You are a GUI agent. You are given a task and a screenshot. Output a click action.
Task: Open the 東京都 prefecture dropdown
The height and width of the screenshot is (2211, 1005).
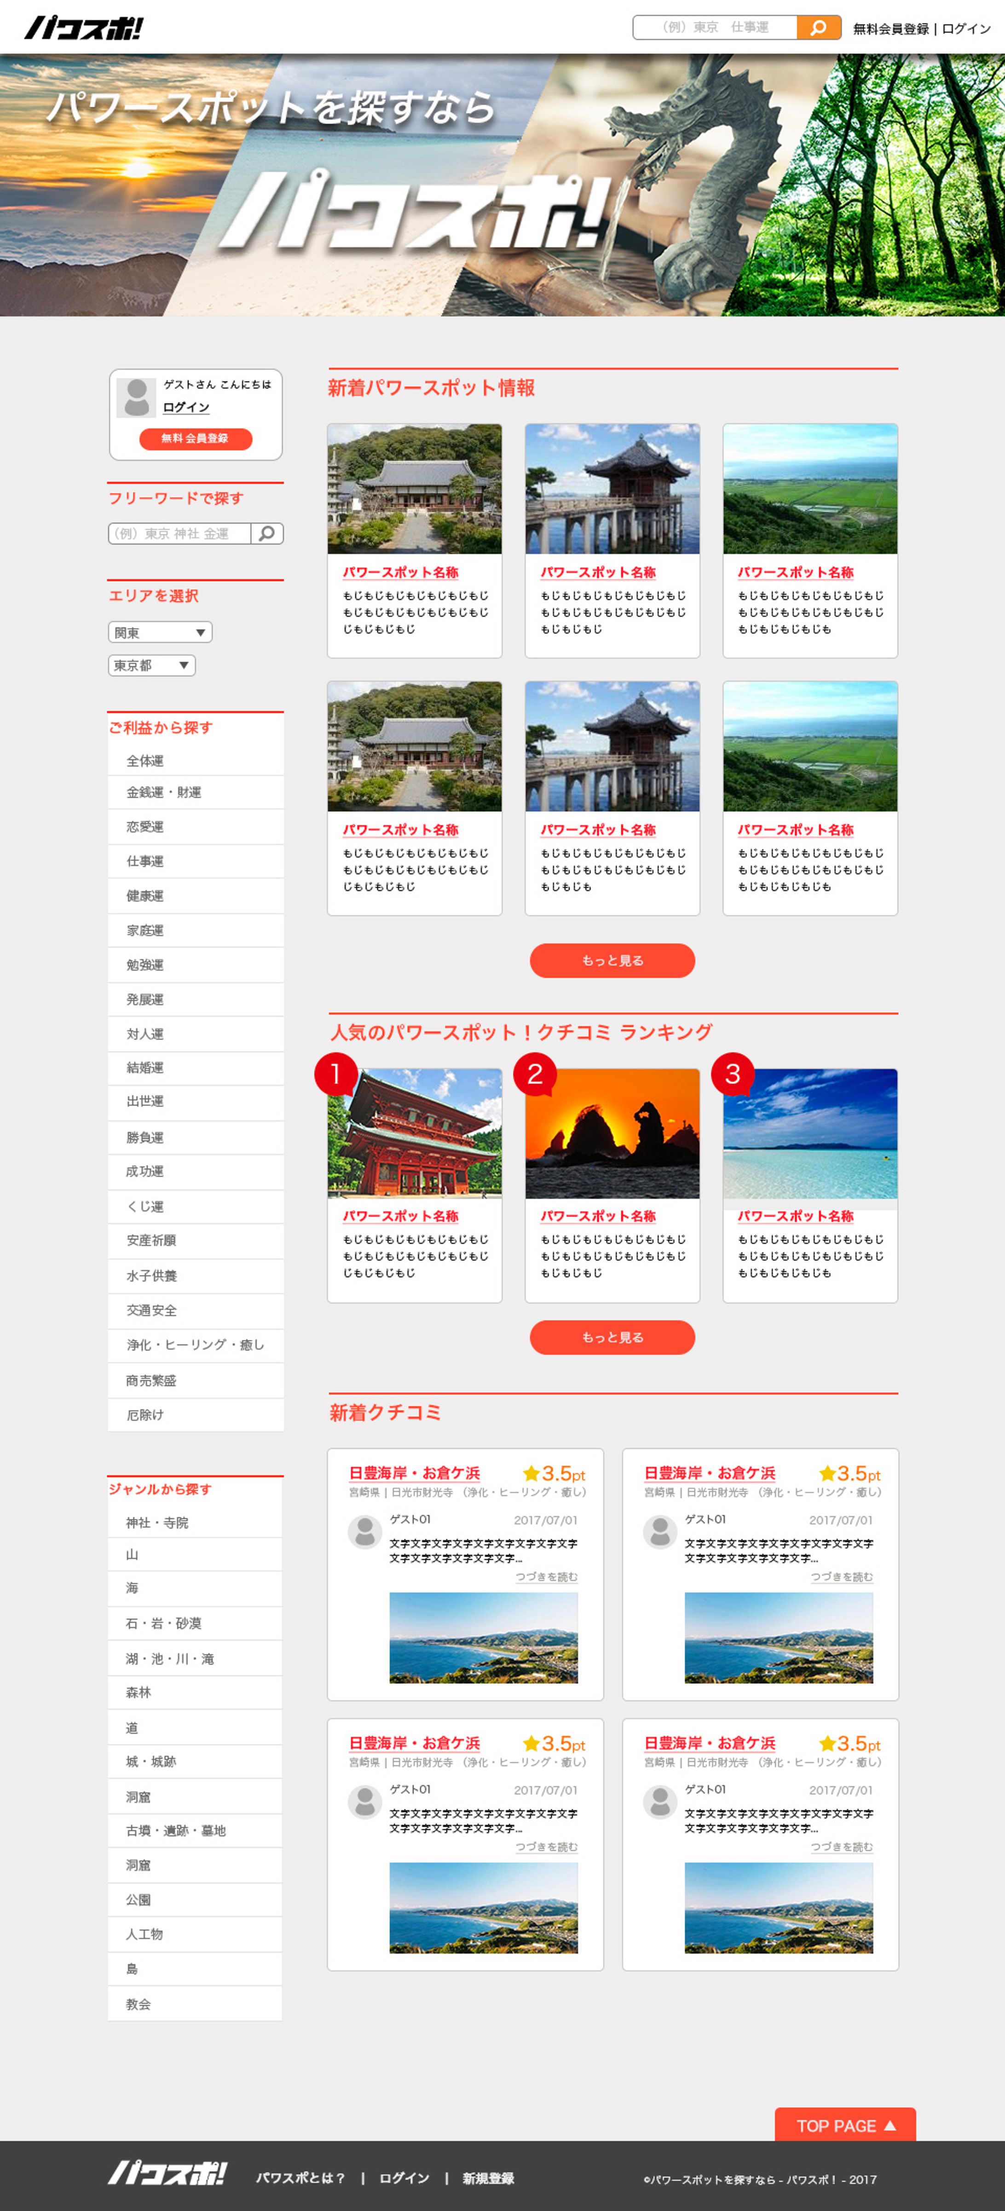point(152,665)
